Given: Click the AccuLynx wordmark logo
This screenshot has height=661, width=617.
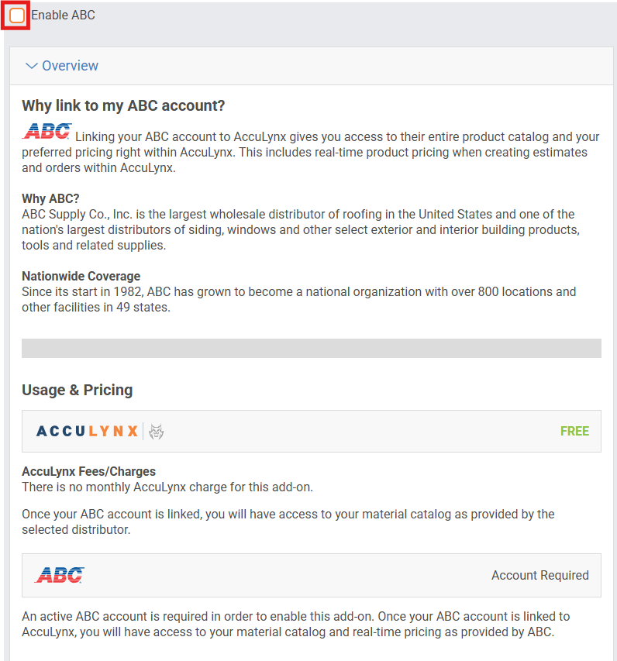Looking at the screenshot, I should point(88,432).
